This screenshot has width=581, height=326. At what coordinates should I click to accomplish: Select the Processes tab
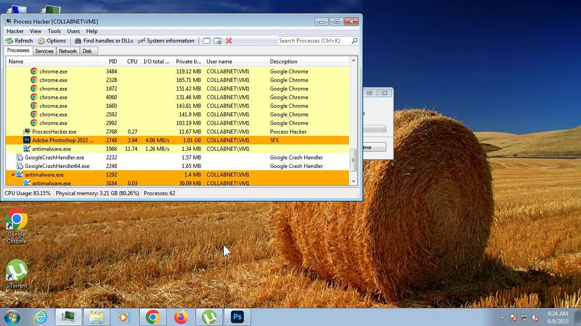click(18, 51)
